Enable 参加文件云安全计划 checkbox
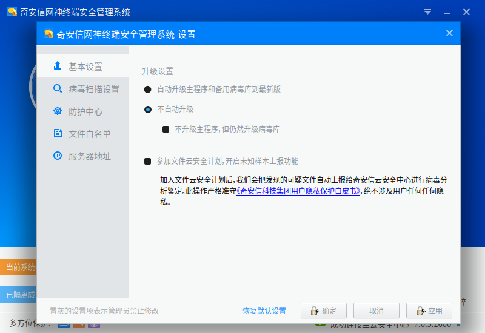 147,162
